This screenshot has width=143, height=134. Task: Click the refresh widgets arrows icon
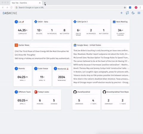point(127,13)
